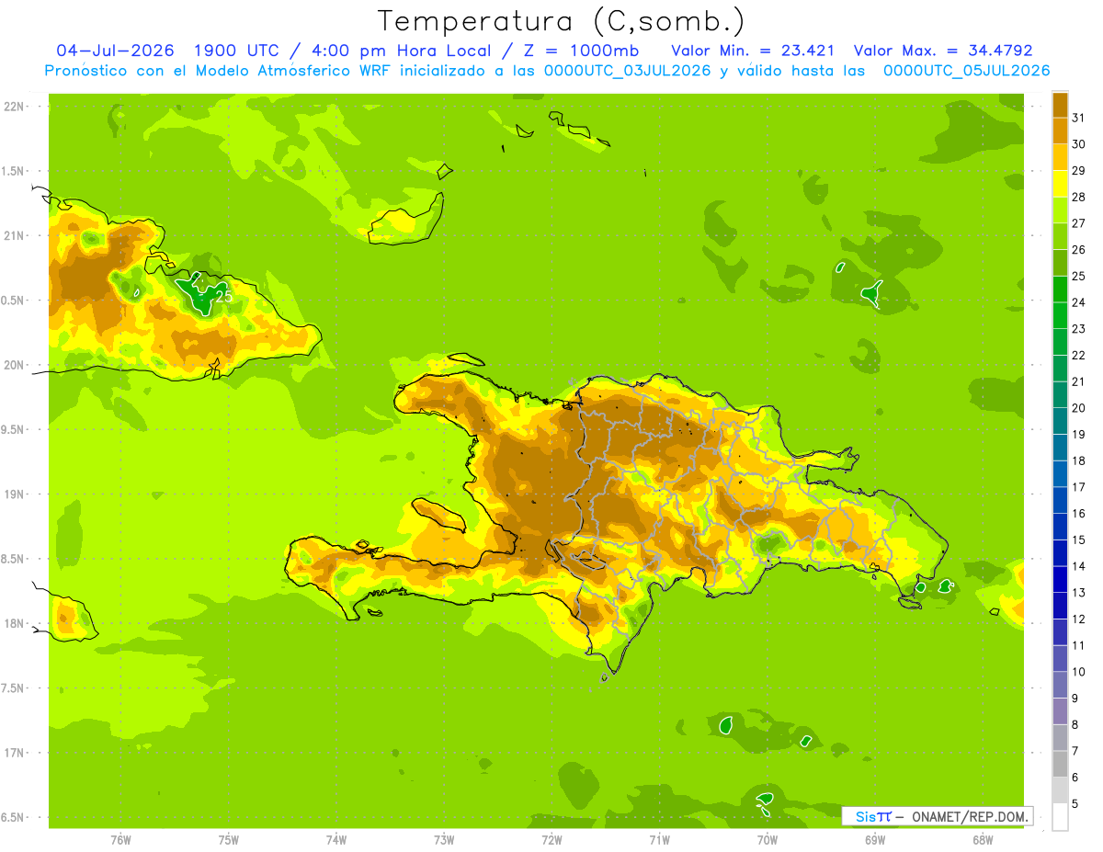Viewport: 1103px width, 852px height.
Task: Click the latitude label '0.5N'
Action: pyautogui.click(x=12, y=301)
